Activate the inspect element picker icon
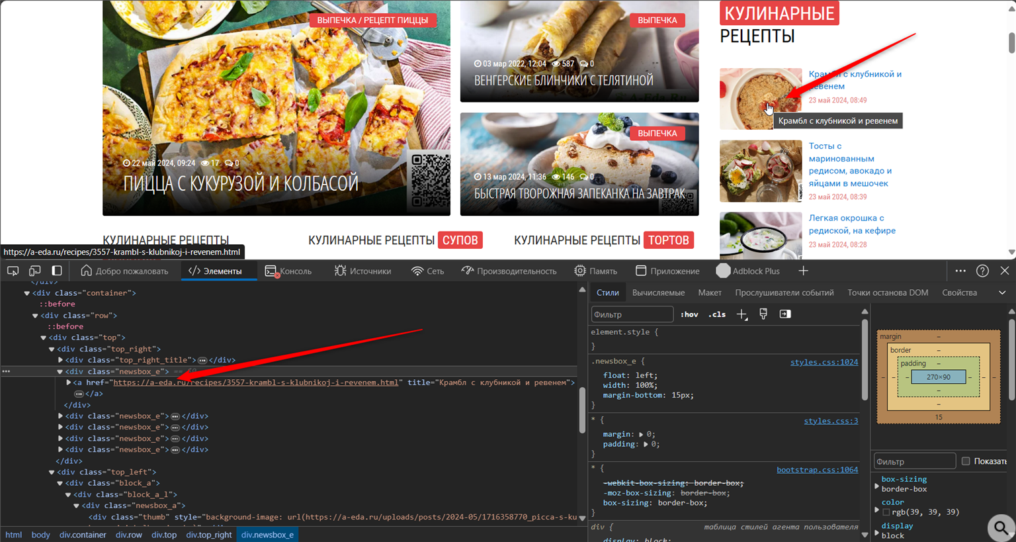This screenshot has width=1016, height=542. pyautogui.click(x=13, y=271)
